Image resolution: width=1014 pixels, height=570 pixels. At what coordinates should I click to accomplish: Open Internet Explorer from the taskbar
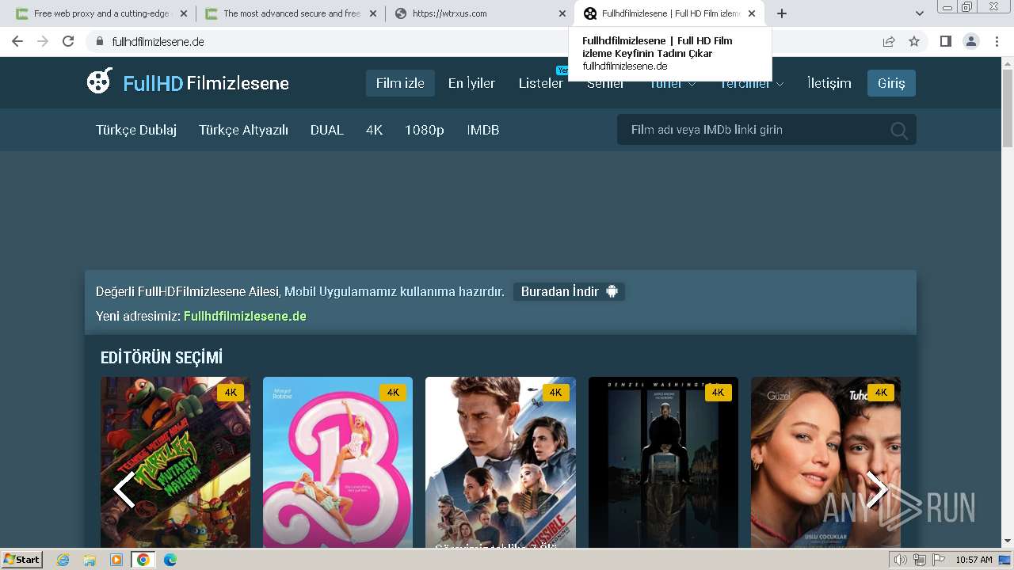tap(63, 560)
